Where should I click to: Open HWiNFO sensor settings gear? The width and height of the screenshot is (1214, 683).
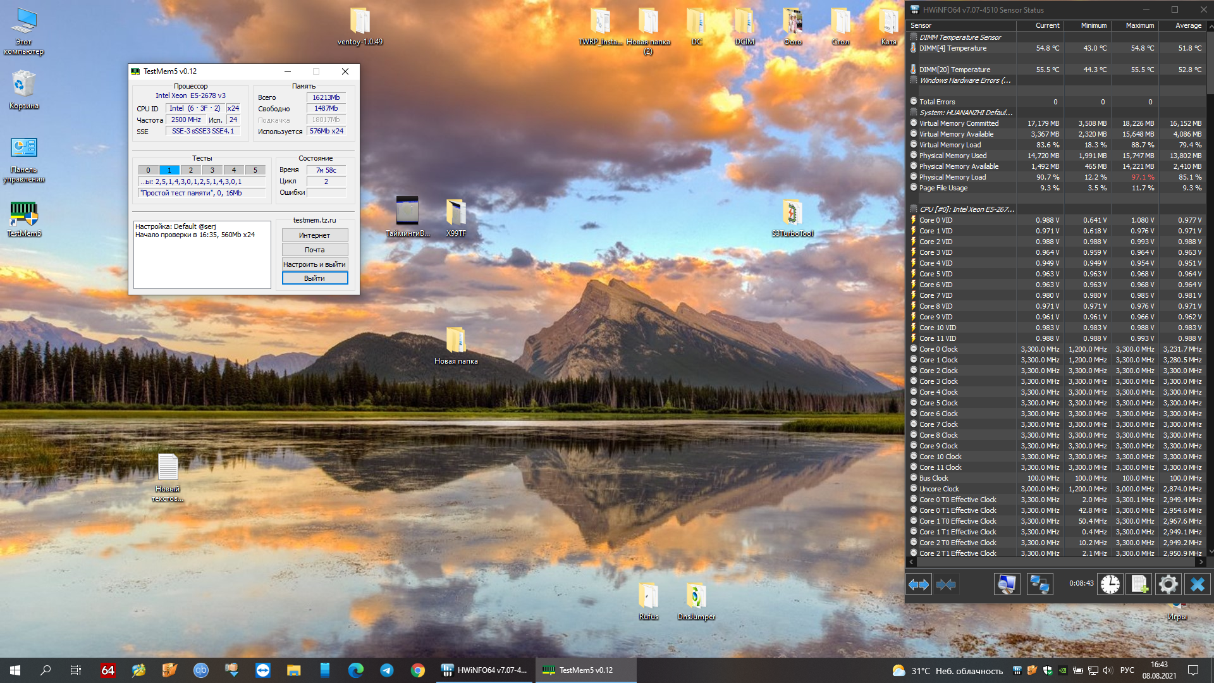click(x=1168, y=584)
